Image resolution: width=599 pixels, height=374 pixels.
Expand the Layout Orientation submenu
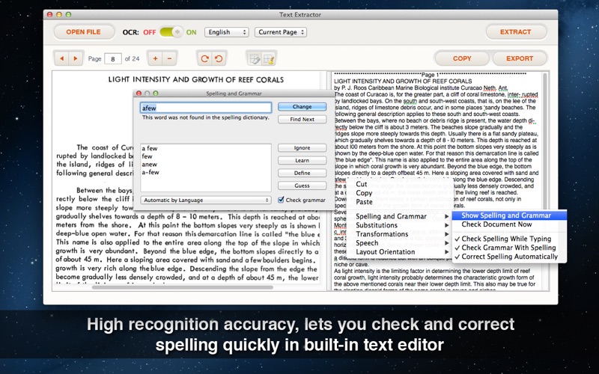pos(401,252)
